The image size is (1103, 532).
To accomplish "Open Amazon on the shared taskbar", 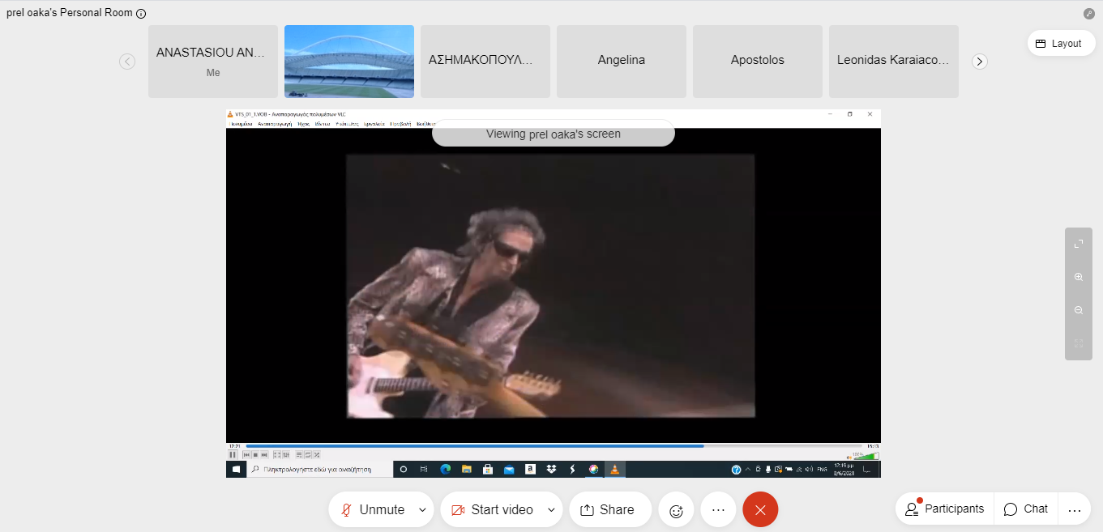I will pyautogui.click(x=530, y=469).
